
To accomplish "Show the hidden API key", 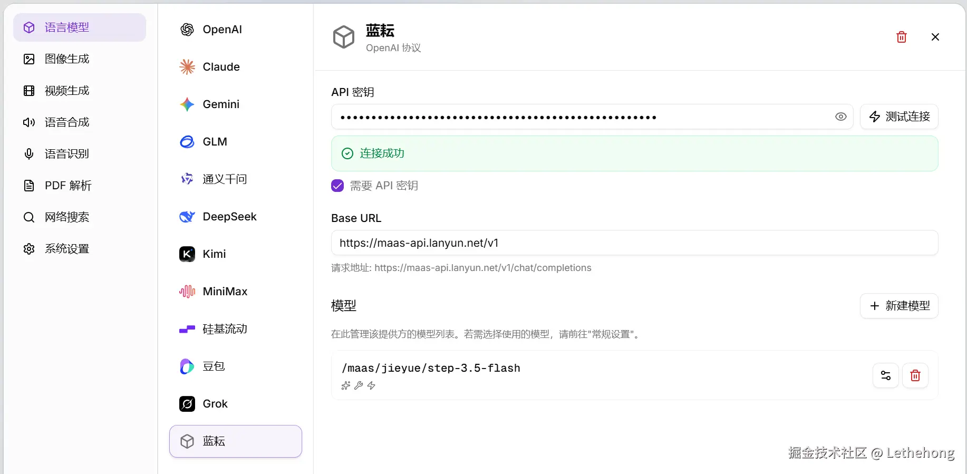I will tap(841, 117).
